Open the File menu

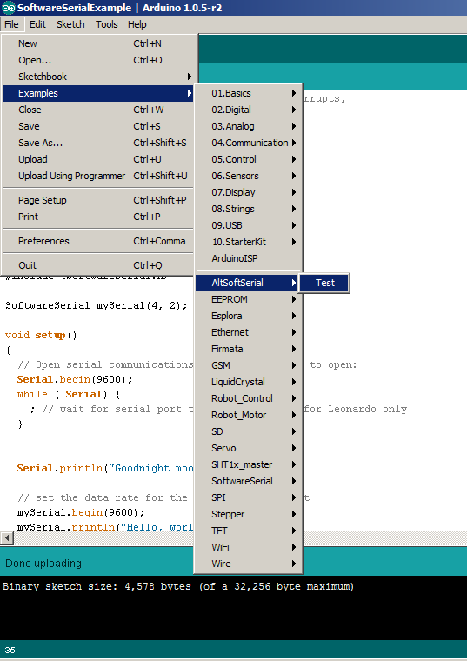click(x=12, y=24)
